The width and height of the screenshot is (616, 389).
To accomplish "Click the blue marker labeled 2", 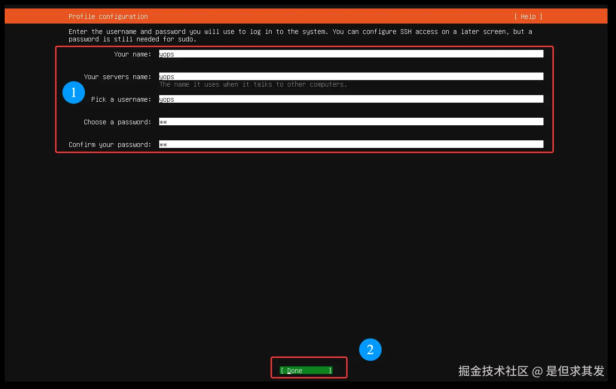I will (x=371, y=350).
